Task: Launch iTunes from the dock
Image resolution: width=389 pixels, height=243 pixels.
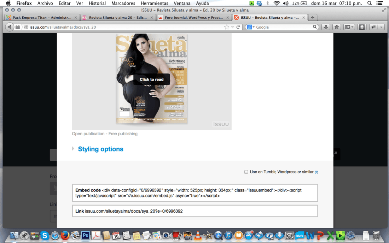Action: [x=228, y=235]
